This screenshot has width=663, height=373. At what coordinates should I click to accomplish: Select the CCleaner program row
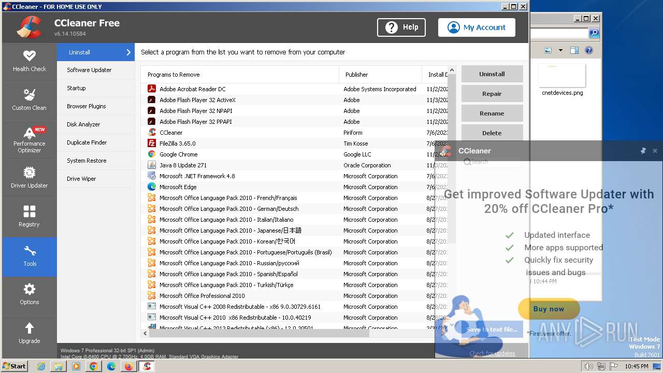(x=295, y=133)
